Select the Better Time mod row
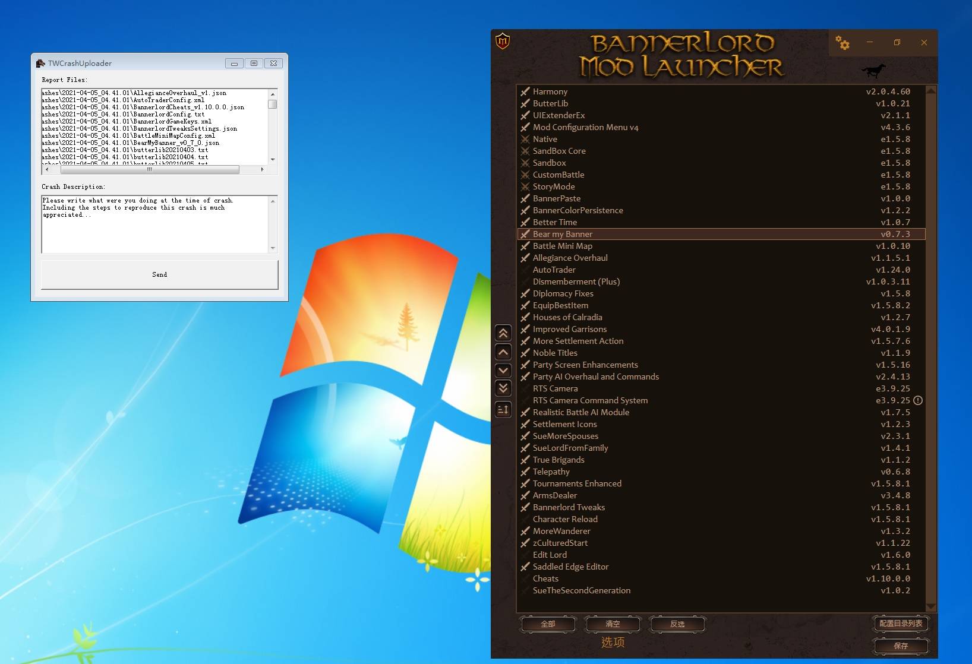Screen dimensions: 972x664 721,222
